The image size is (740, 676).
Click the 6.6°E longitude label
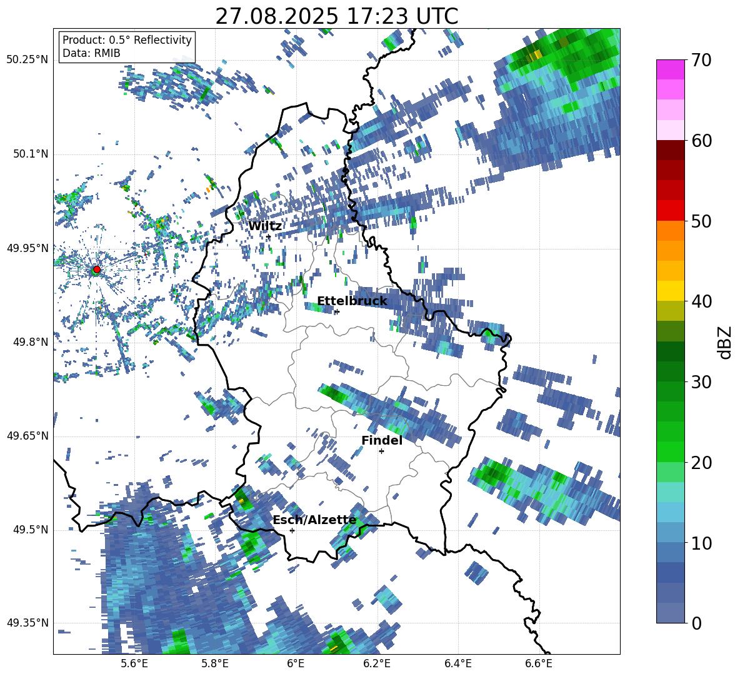(x=539, y=663)
